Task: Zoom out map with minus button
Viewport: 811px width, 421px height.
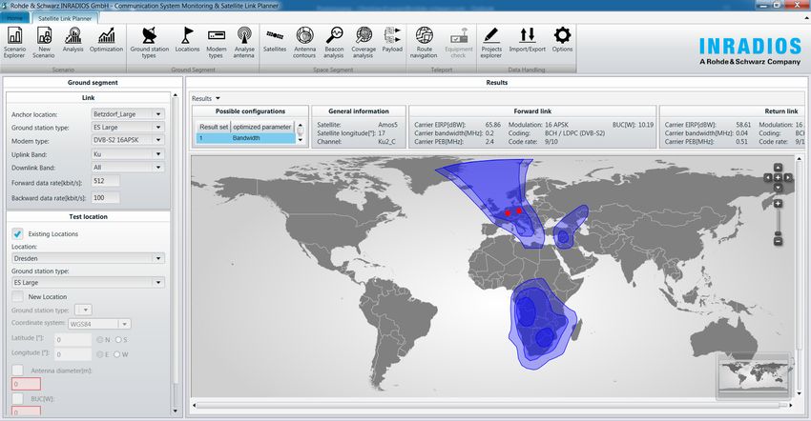Action: [778, 241]
